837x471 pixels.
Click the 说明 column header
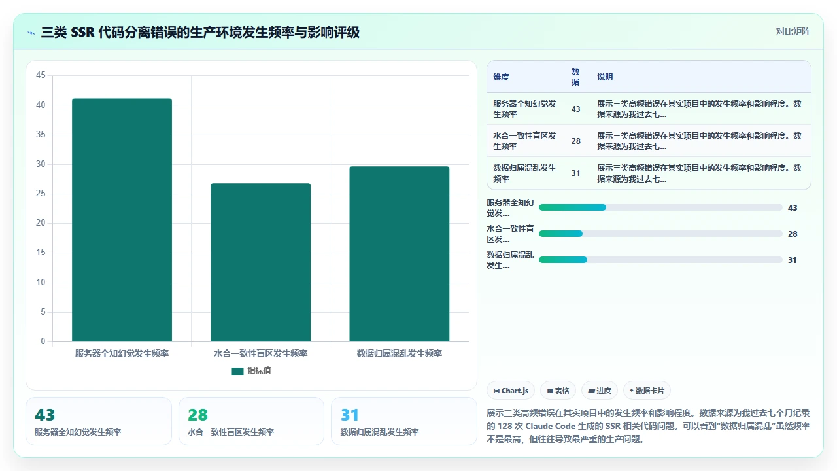[x=605, y=77]
